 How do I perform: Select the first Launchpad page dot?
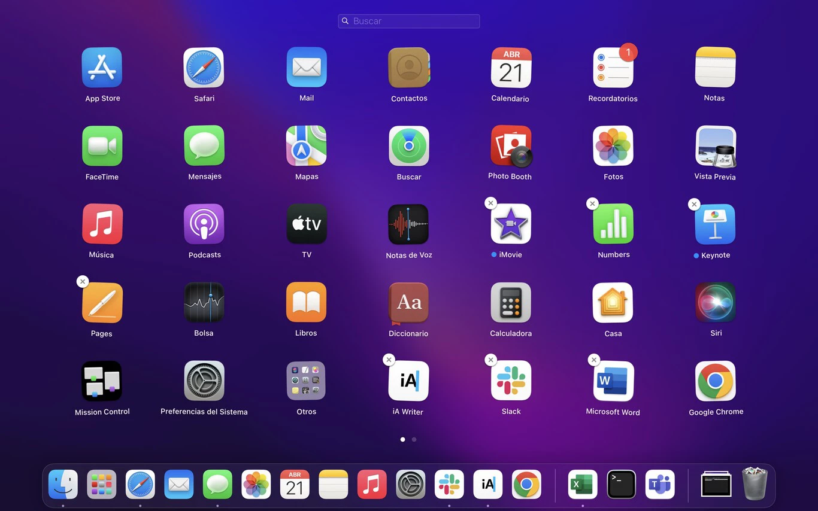coord(402,439)
